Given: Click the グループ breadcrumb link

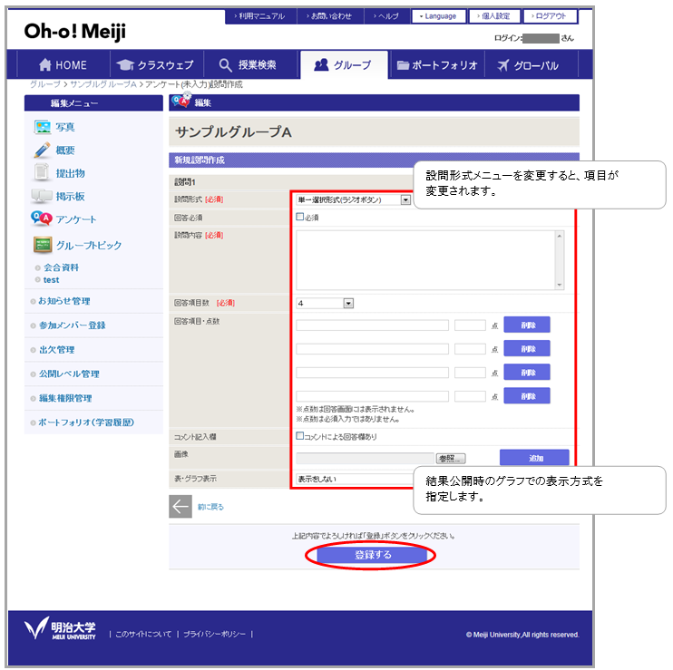Looking at the screenshot, I should (45, 84).
